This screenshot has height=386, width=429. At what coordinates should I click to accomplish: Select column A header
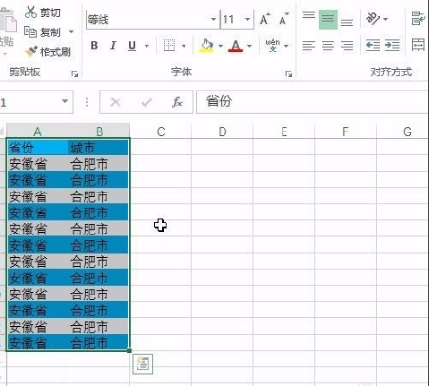coord(37,132)
